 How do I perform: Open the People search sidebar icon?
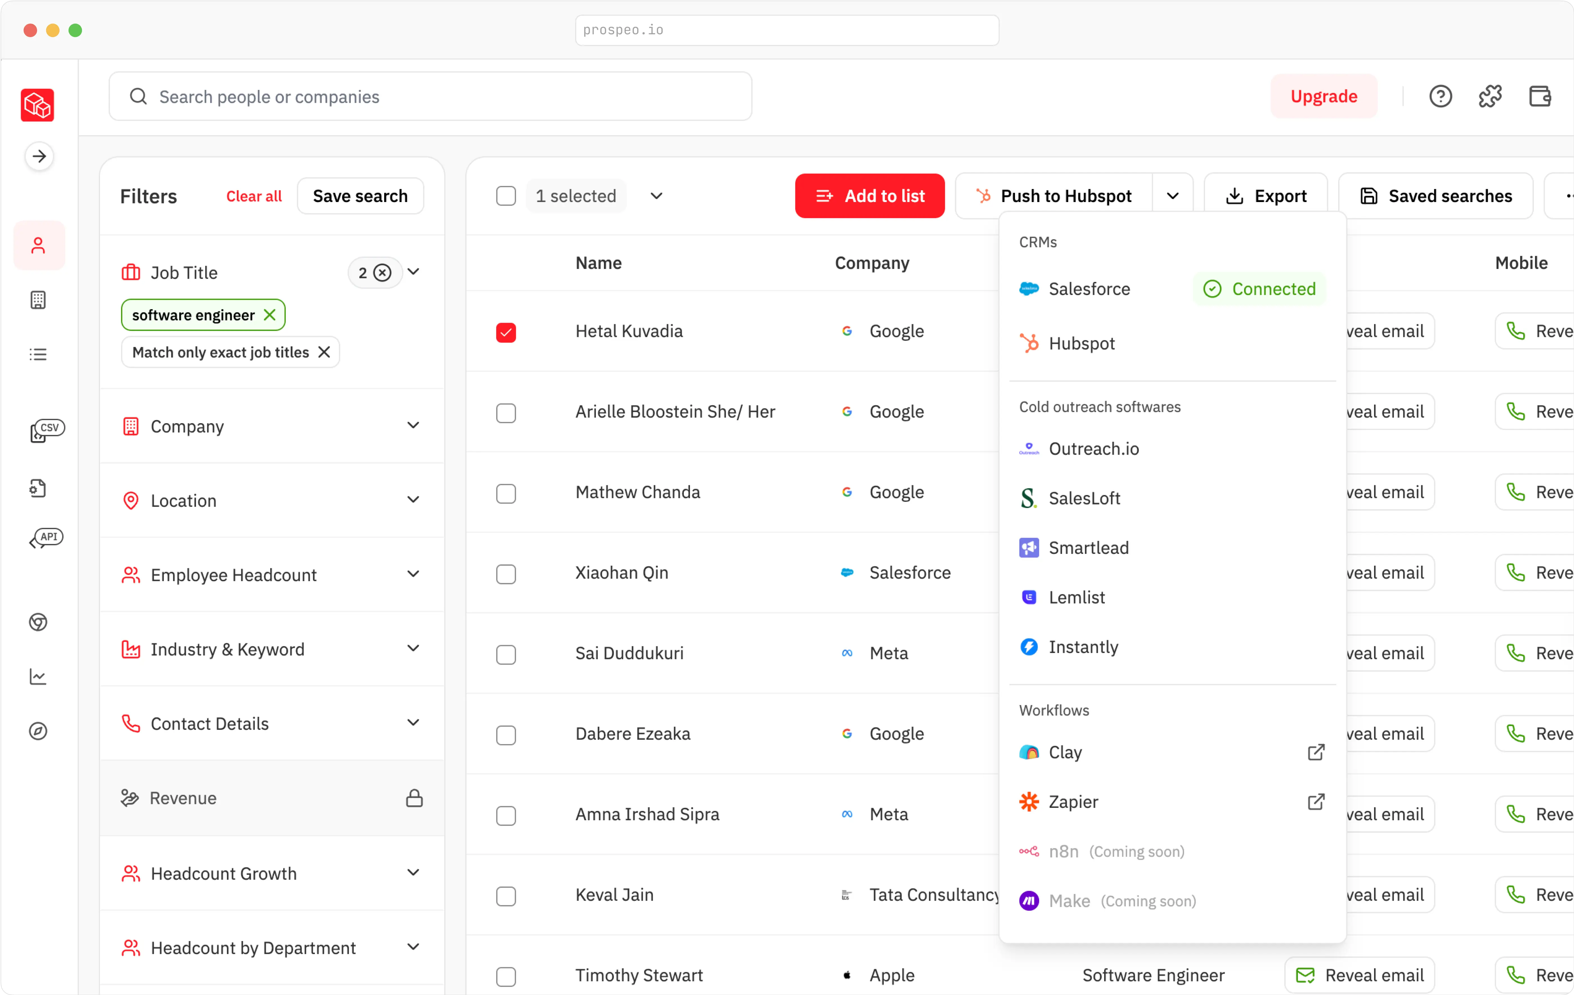pyautogui.click(x=38, y=245)
